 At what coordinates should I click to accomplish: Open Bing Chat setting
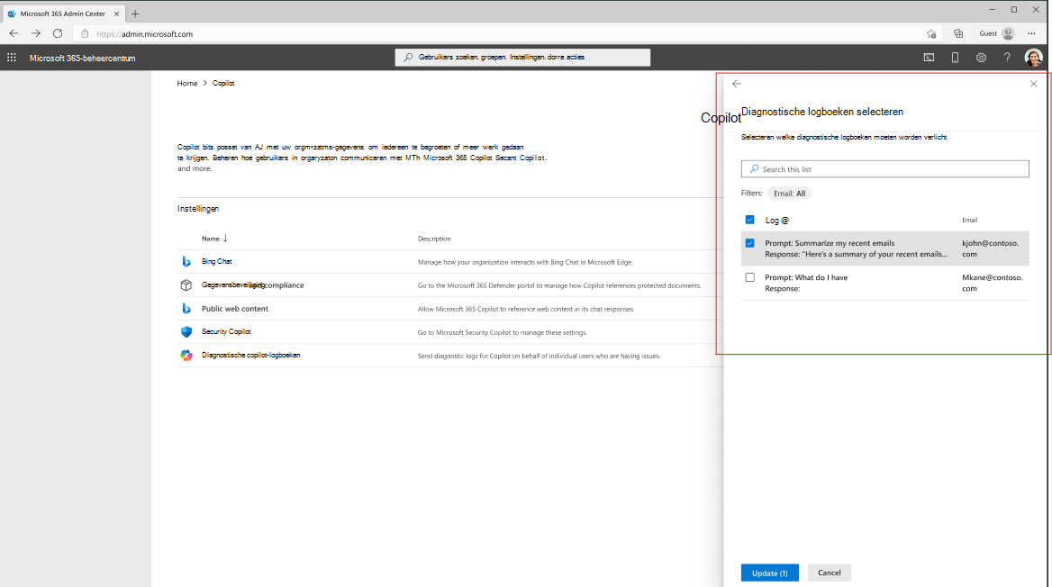[217, 262]
